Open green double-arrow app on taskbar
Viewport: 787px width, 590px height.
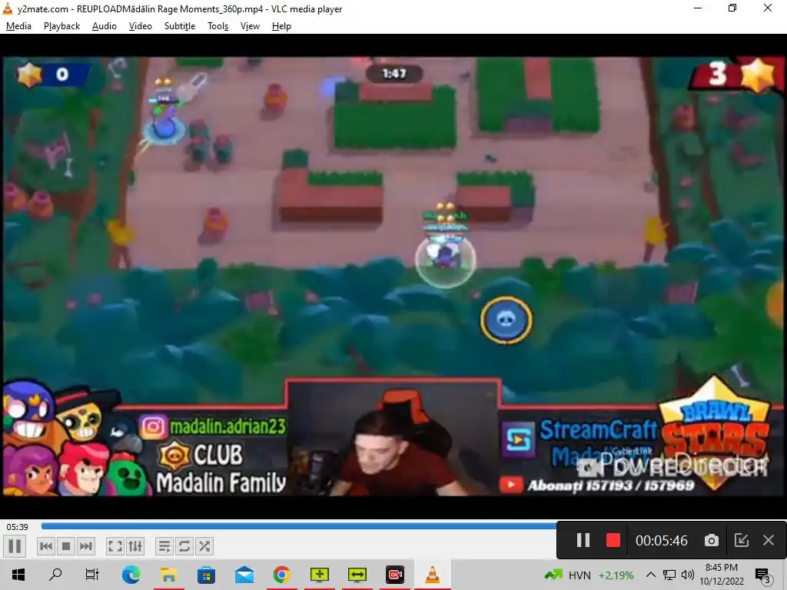click(x=357, y=575)
